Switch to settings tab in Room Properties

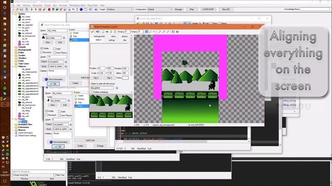tap(112, 40)
